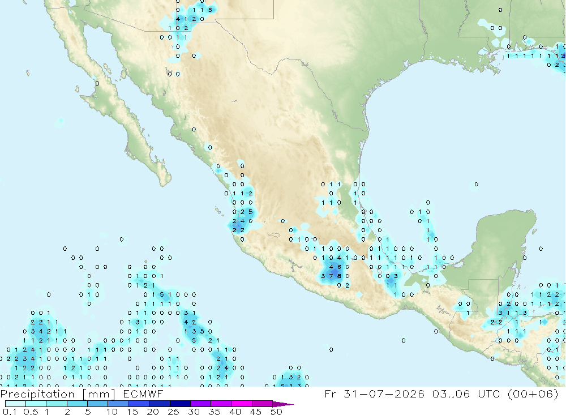Click the legend tick label '50'
This screenshot has width=566, height=415.
pos(276,412)
